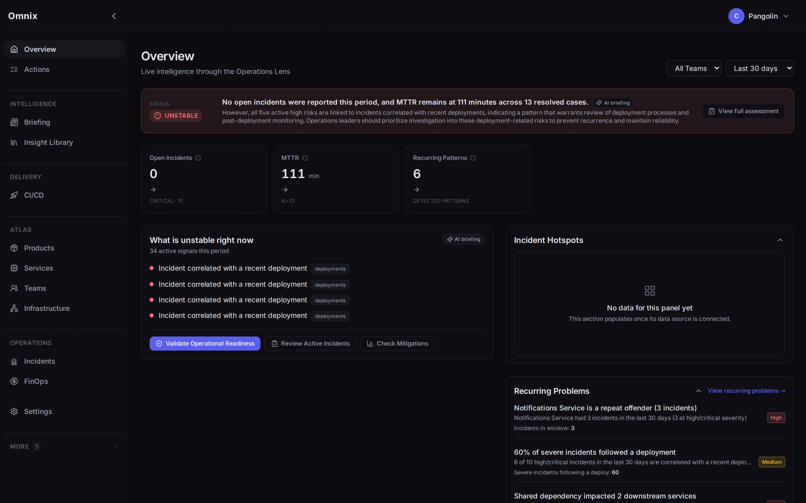
Task: Click the Infrastructure network icon
Action: pos(14,308)
